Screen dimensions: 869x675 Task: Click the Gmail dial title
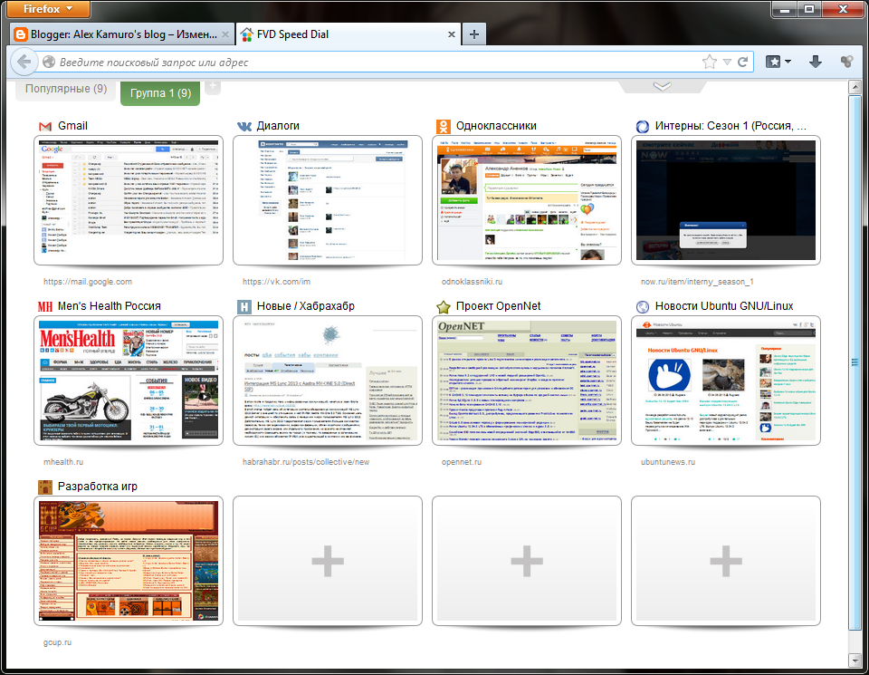tap(72, 126)
